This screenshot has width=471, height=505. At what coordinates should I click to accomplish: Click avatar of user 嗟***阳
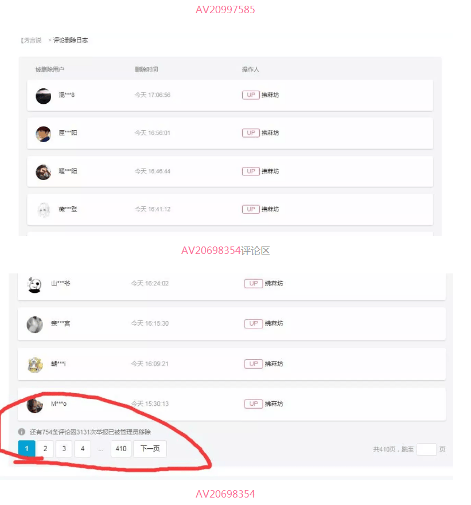pos(44,172)
